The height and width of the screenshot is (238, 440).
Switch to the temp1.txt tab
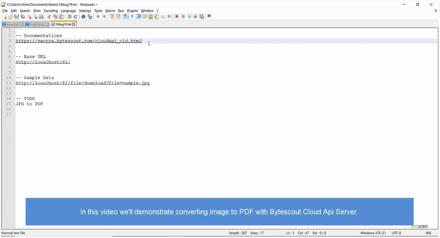pyautogui.click(x=12, y=24)
